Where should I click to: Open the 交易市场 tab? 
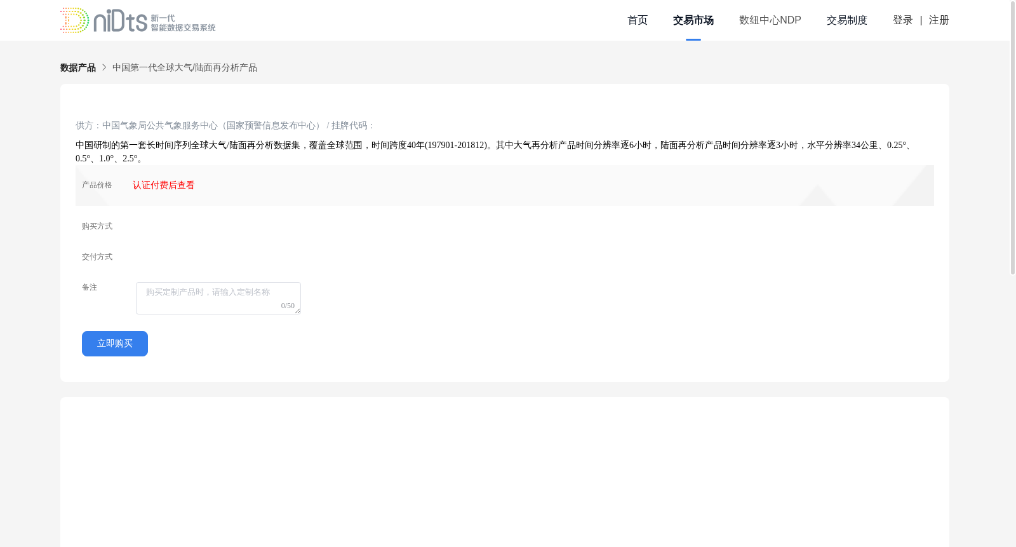[x=693, y=20]
